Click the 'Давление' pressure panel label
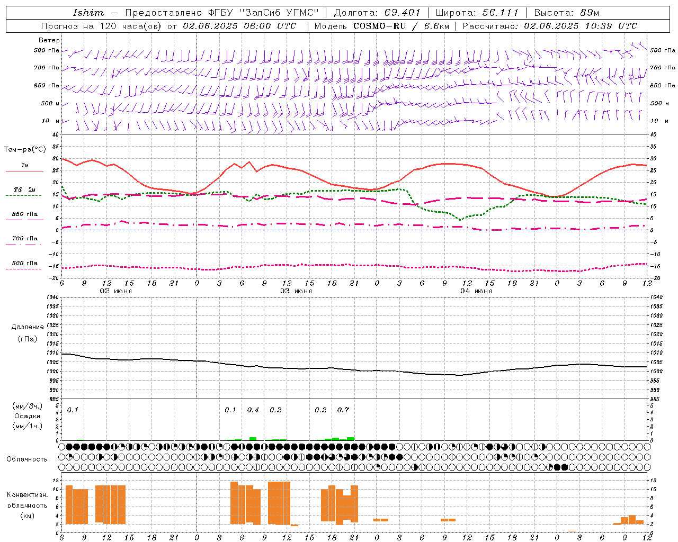This screenshot has width=678, height=542. [x=28, y=327]
